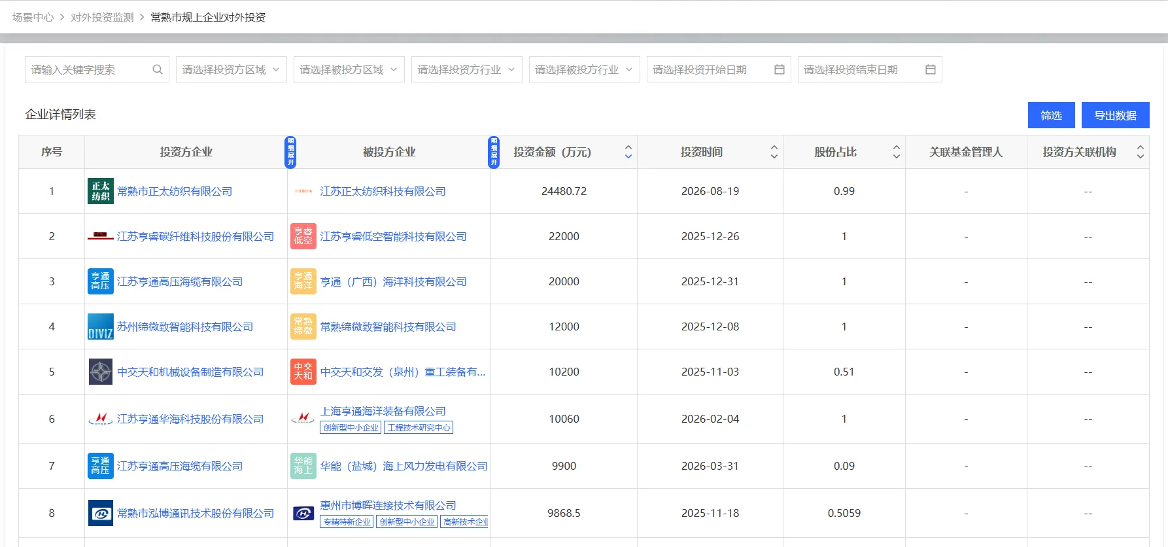Go to 场景中心 breadcrumb
This screenshot has width=1168, height=547.
pos(33,18)
